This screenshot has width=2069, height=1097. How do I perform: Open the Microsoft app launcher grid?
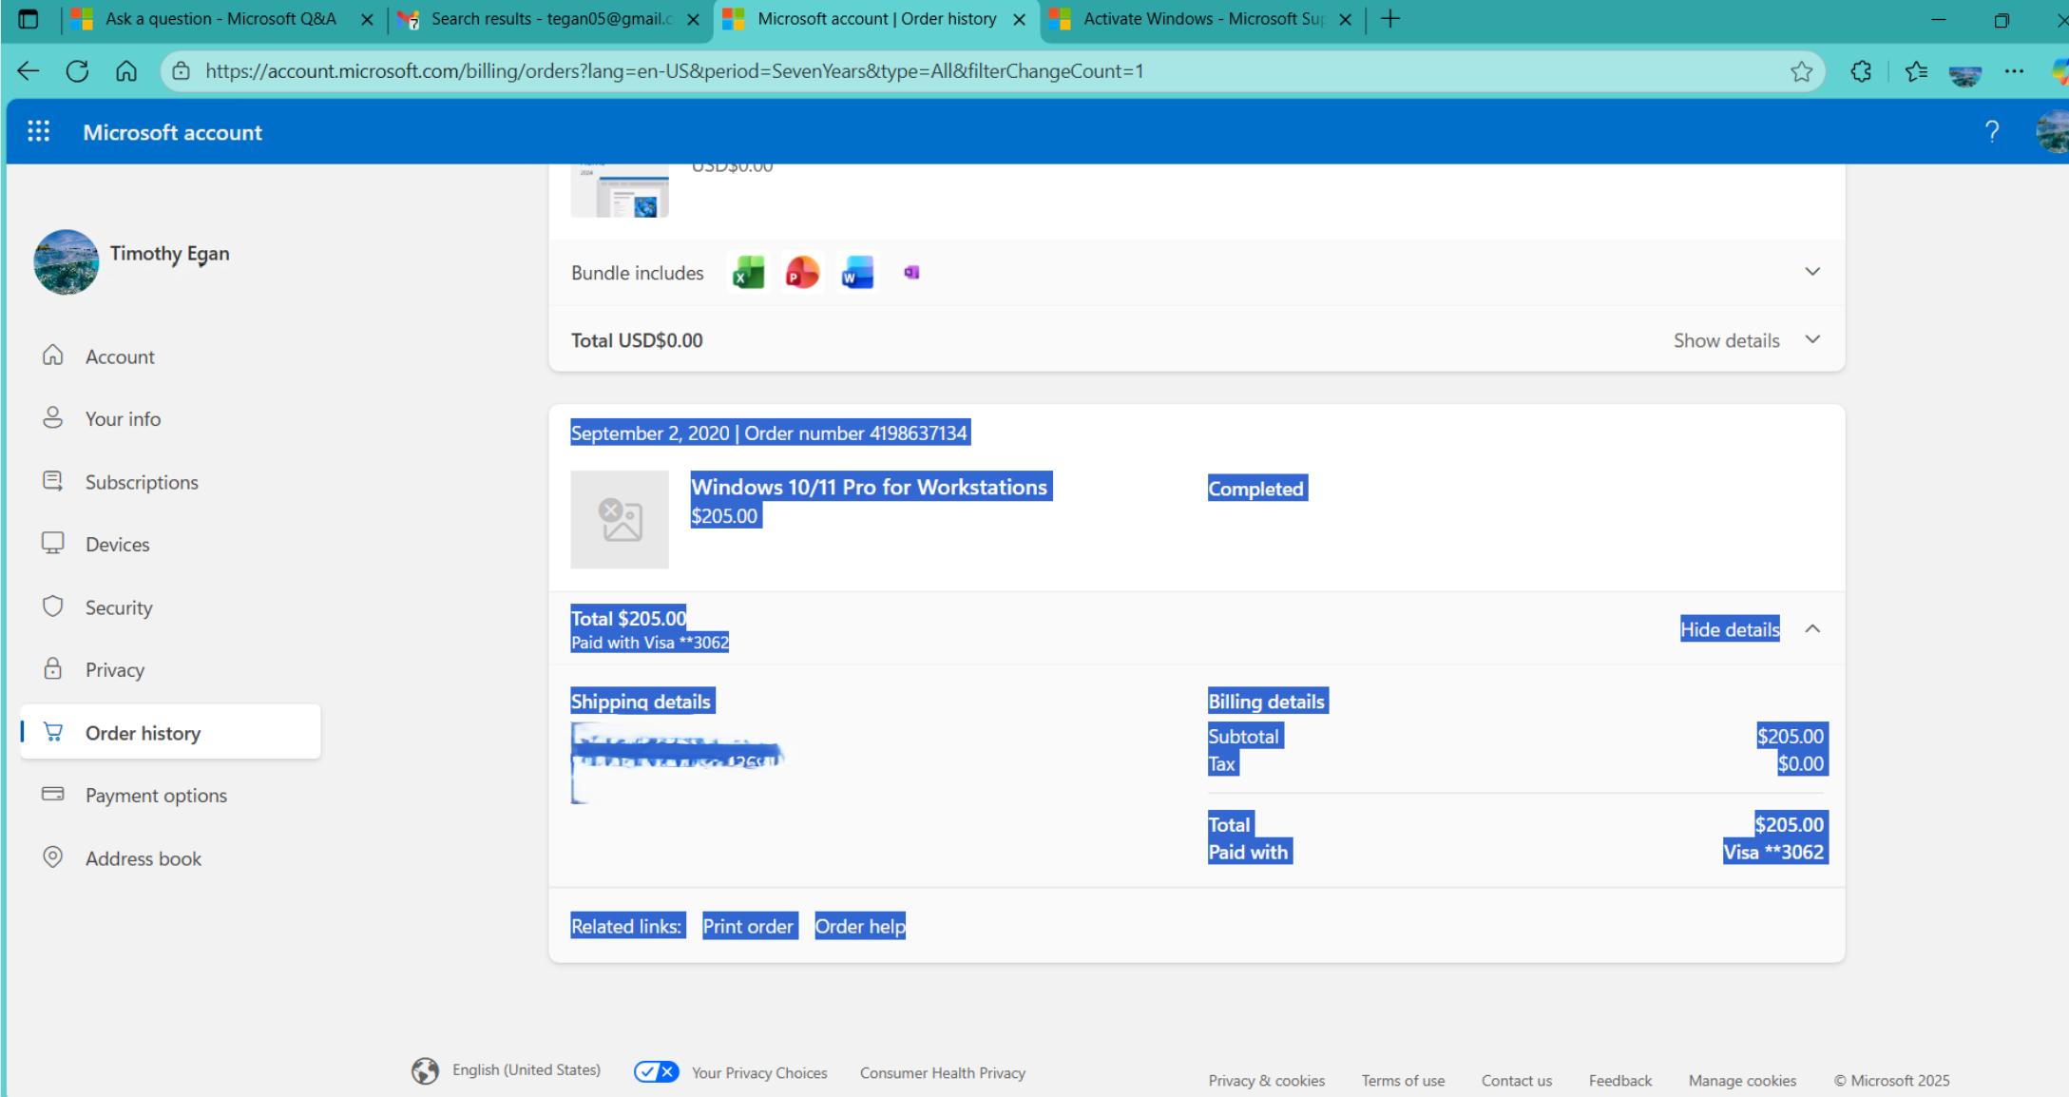pos(38,131)
